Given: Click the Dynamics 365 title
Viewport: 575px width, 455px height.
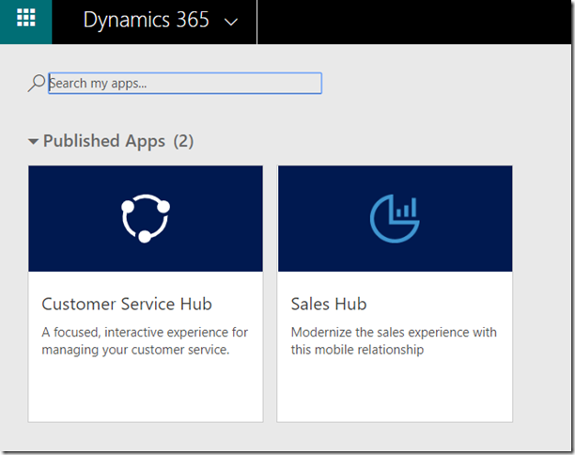Looking at the screenshot, I should (146, 20).
